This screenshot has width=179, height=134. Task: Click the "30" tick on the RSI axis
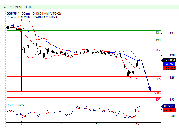(x=173, y=116)
